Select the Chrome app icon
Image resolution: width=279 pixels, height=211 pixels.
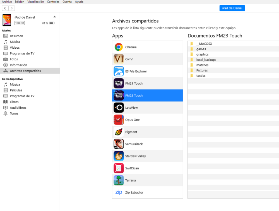click(119, 47)
